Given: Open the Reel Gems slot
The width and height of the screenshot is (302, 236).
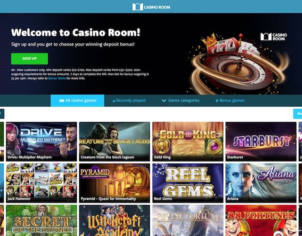Looking at the screenshot, I should [x=188, y=183].
